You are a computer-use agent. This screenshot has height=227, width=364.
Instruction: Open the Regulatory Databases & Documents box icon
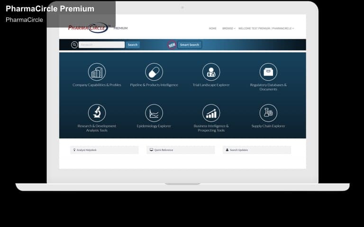pos(268,72)
